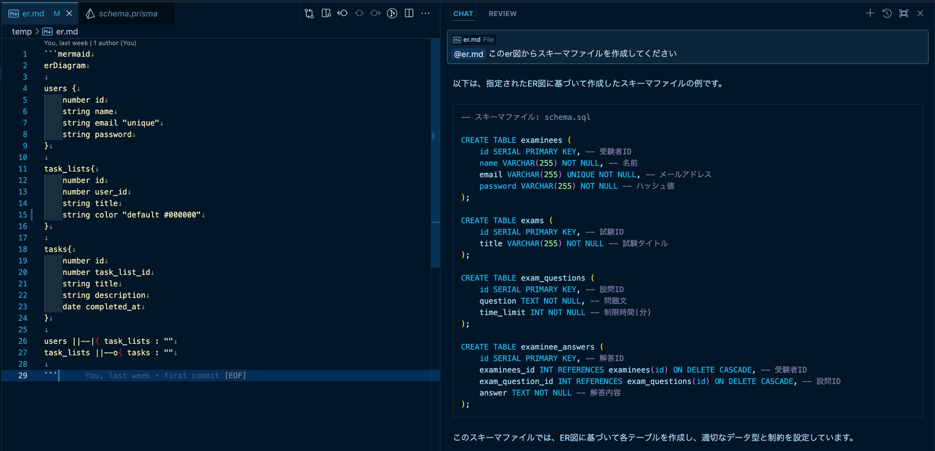Click 'string color "default #000000"' line

pos(131,215)
